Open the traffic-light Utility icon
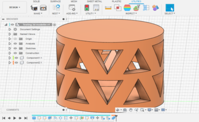Viewport: 199px width, 122px height. click(x=87, y=8)
